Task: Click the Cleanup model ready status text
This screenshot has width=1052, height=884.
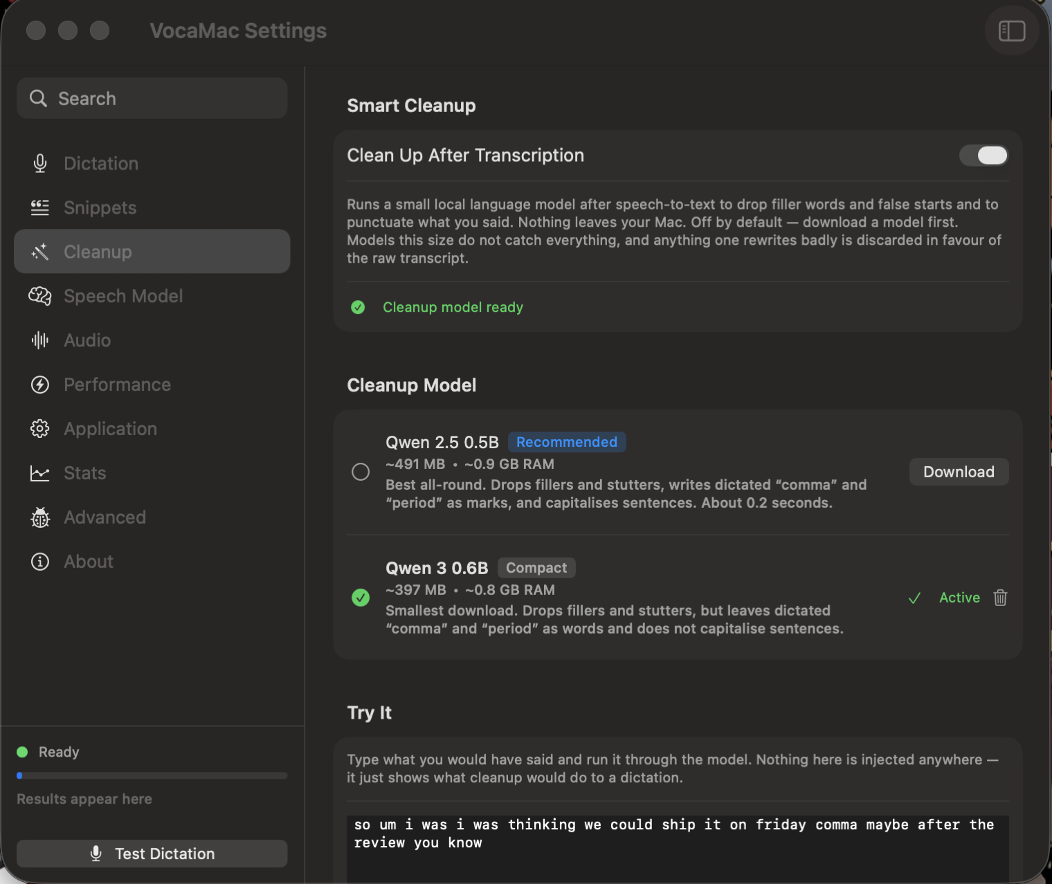Action: [x=453, y=307]
